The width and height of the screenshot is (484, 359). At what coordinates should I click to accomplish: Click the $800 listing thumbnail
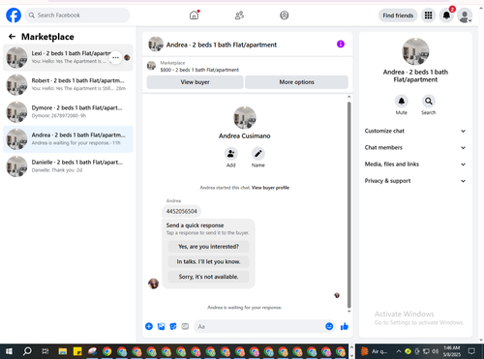pos(151,66)
